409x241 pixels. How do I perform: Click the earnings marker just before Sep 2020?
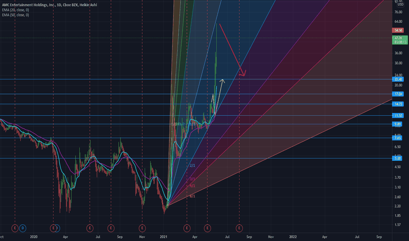click(111, 228)
